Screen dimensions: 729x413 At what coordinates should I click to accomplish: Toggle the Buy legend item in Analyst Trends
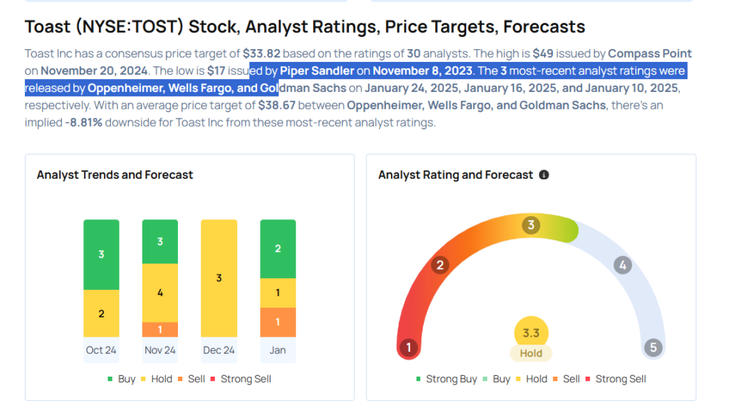coord(121,379)
